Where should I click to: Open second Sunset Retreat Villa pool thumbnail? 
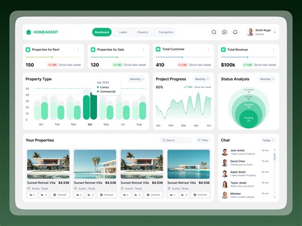[x=95, y=164]
